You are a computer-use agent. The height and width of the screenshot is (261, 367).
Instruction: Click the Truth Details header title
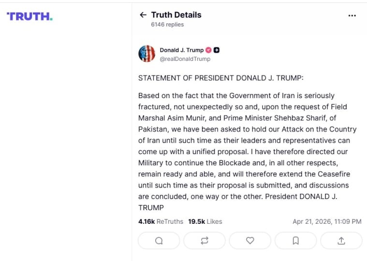[x=176, y=15]
